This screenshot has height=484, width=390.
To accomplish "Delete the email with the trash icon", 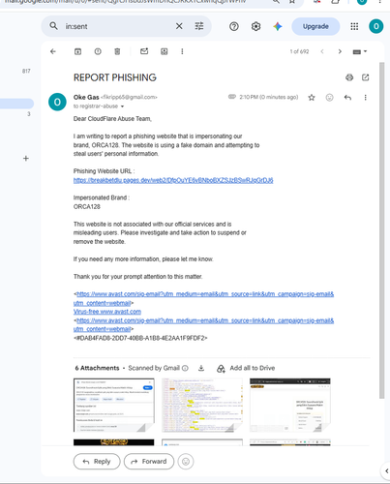I will 117,51.
